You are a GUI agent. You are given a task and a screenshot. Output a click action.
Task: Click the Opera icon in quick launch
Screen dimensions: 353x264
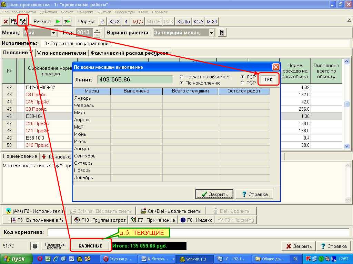40,259
